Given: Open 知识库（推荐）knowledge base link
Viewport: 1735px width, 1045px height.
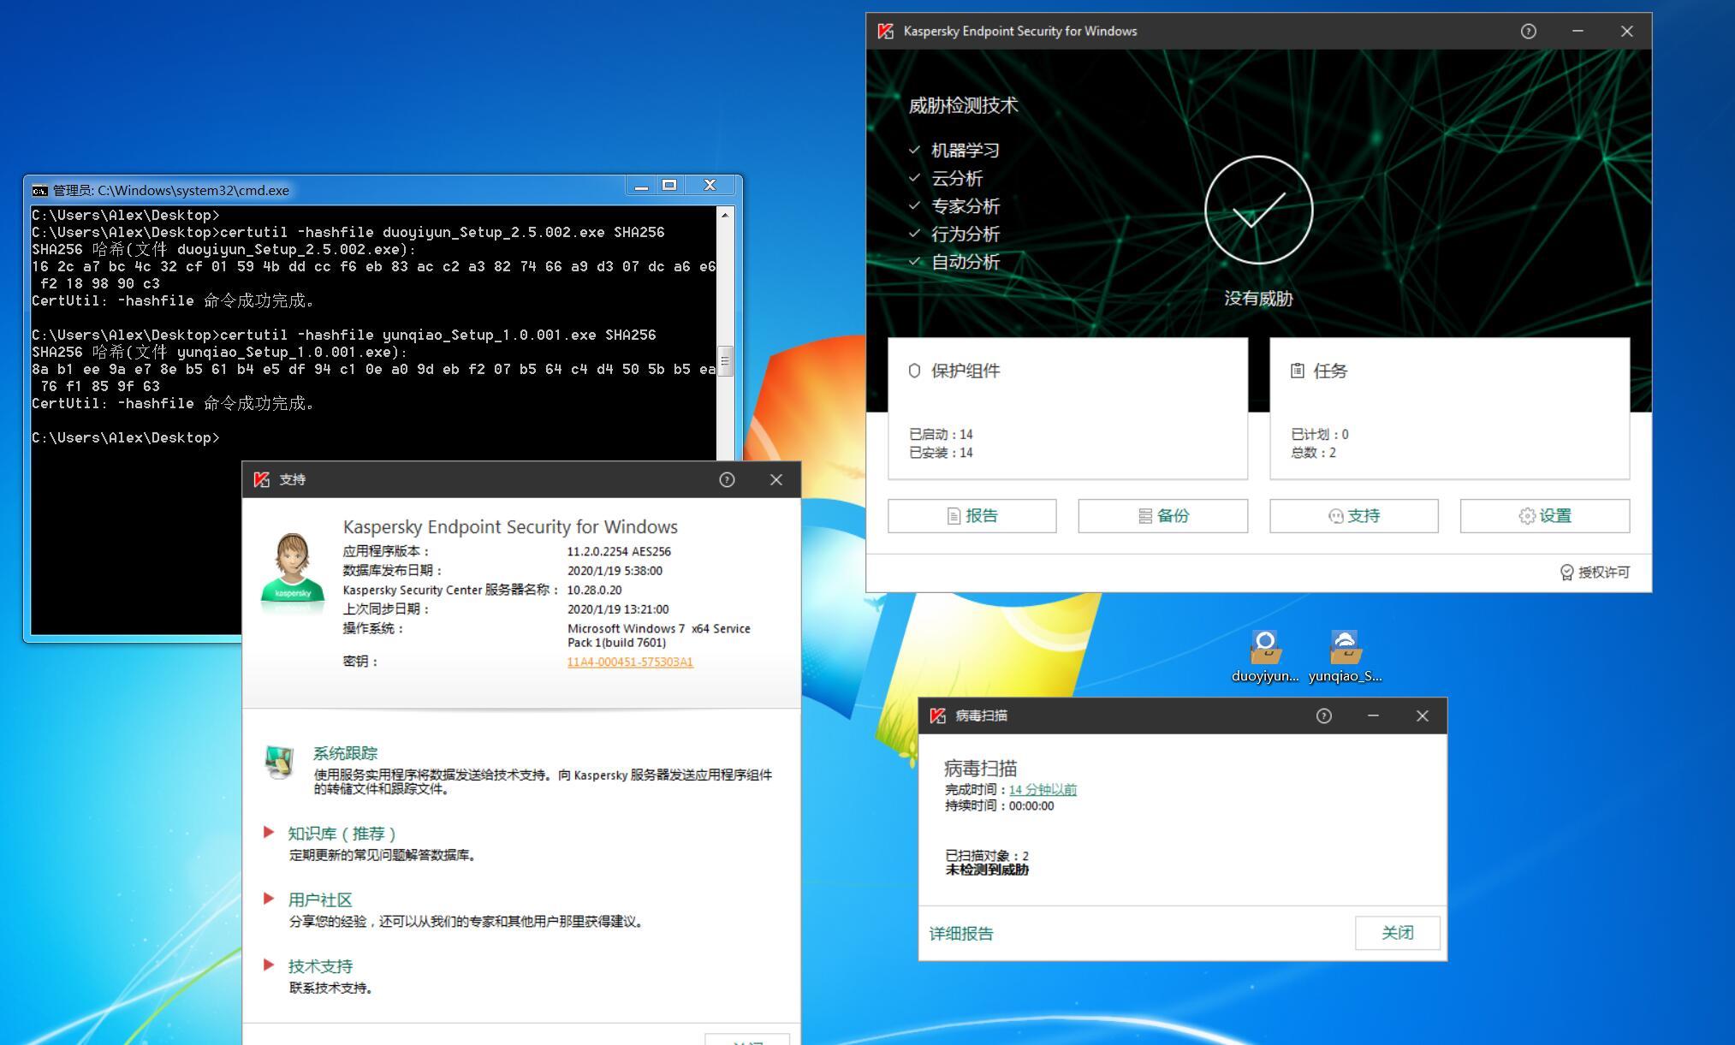Looking at the screenshot, I should 342,834.
